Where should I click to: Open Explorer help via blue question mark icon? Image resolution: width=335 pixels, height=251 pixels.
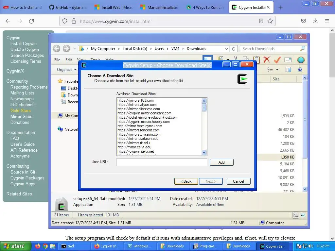click(x=300, y=70)
